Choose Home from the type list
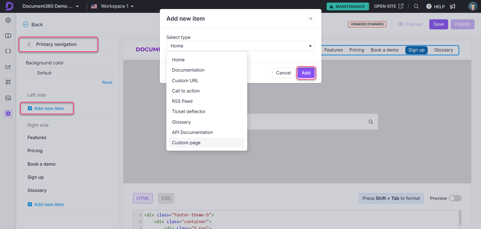This screenshot has height=229, width=481. [207, 60]
